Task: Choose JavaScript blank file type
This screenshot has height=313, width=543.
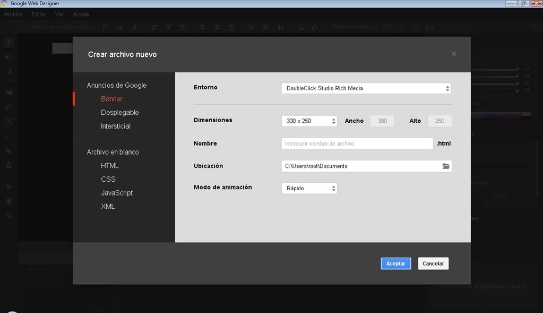Action: coord(117,193)
